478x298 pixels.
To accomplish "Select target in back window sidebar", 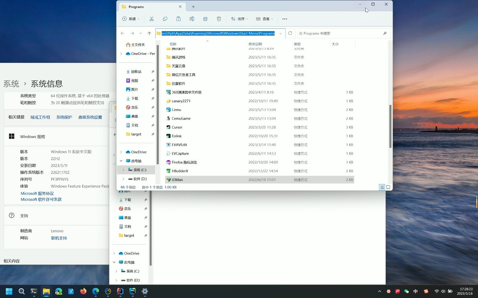I will point(129,236).
